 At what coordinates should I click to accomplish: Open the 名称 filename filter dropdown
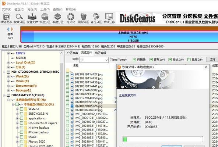[106, 60]
